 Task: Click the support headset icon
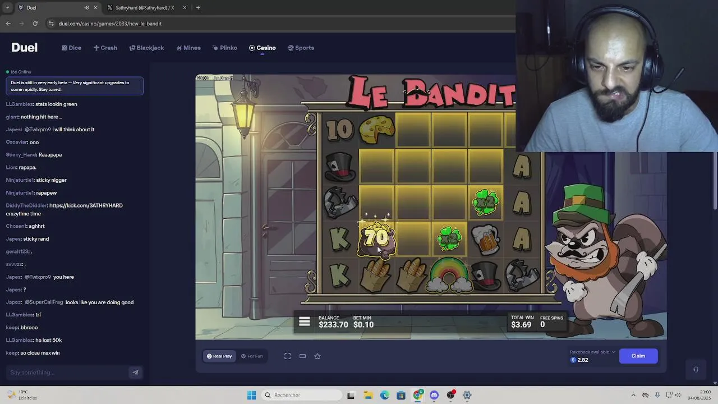696,369
